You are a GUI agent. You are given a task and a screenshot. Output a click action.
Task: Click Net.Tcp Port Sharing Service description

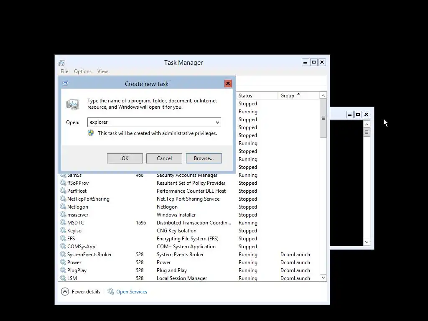[x=188, y=199]
